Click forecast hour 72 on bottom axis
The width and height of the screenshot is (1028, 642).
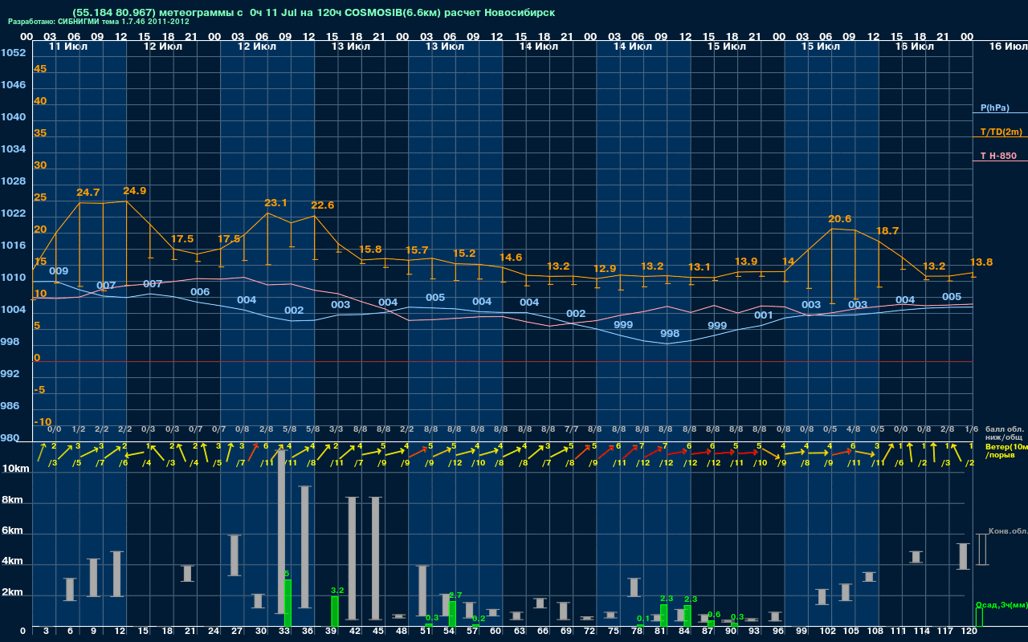(589, 632)
